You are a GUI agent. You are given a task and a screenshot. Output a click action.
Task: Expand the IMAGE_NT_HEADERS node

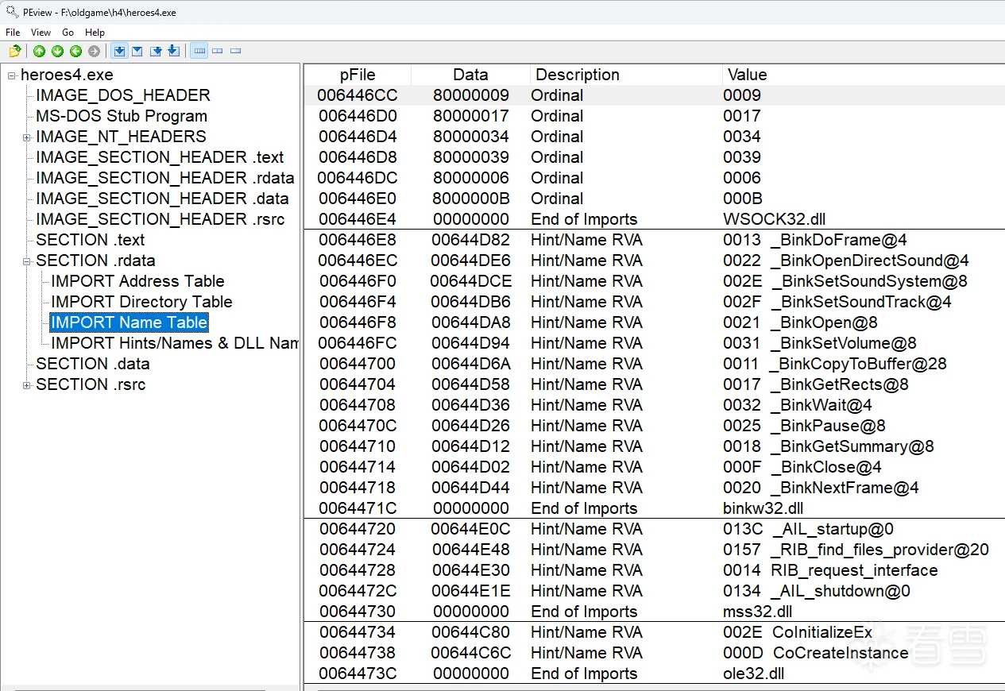point(27,137)
